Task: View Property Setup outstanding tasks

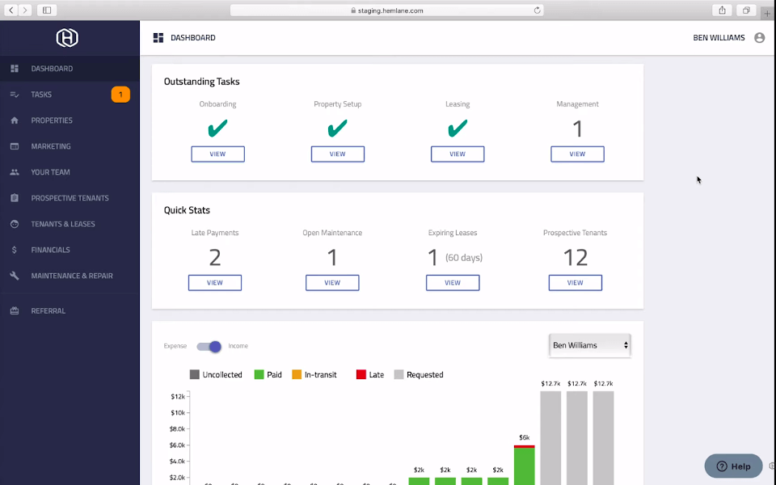Action: point(338,154)
